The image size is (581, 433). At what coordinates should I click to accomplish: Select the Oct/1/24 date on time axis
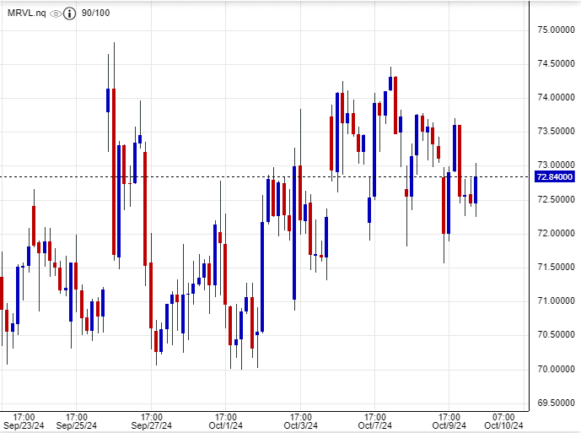pyautogui.click(x=225, y=425)
